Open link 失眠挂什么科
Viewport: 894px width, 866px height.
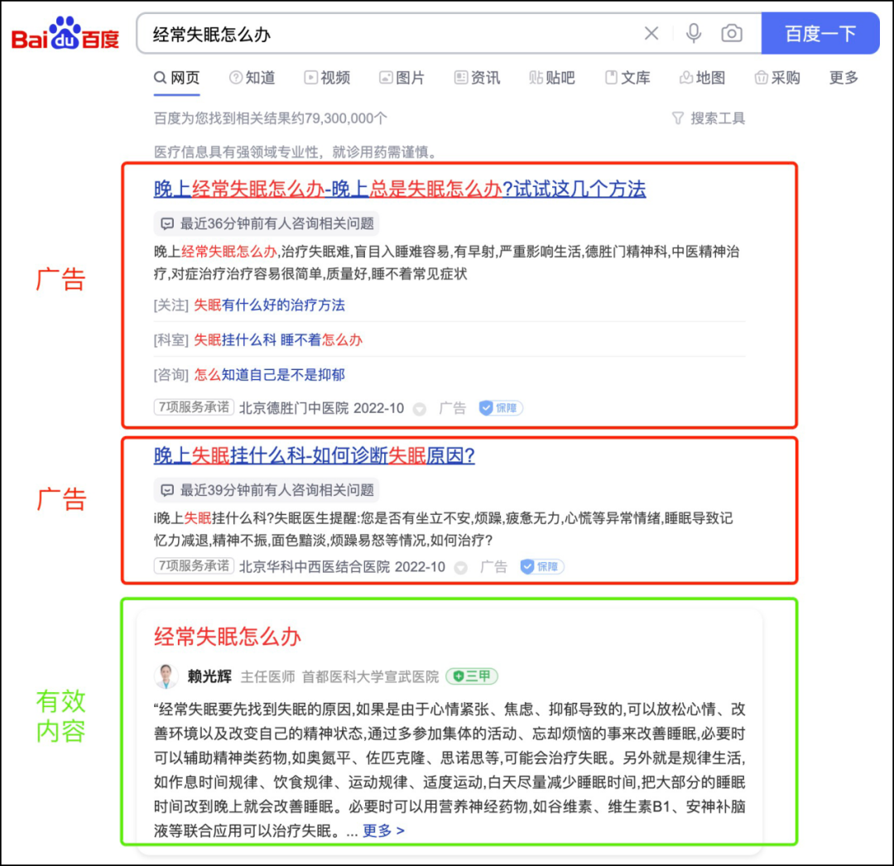click(x=233, y=340)
